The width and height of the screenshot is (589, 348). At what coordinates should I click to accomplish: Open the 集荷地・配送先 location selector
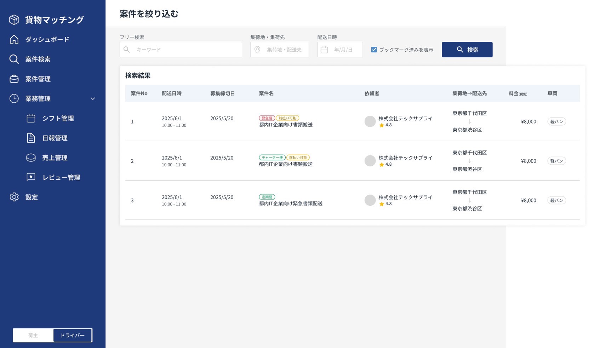pyautogui.click(x=279, y=50)
